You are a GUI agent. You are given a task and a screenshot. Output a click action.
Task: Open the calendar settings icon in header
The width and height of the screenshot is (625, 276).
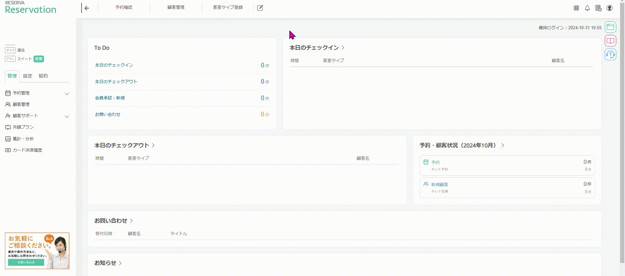(598, 8)
